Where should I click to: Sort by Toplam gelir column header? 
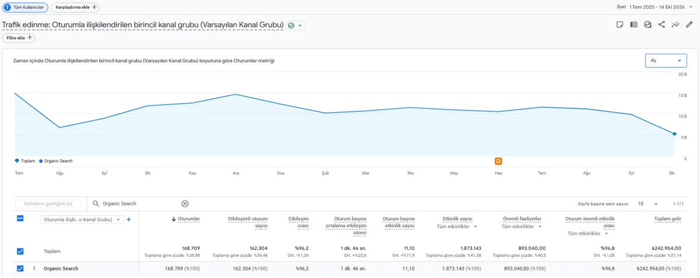[x=667, y=219]
